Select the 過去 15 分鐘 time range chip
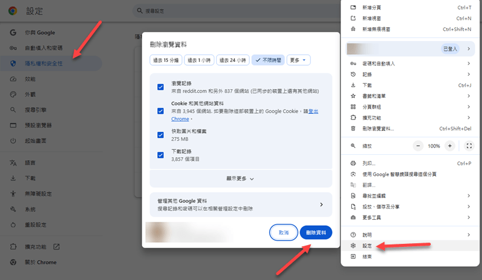The width and height of the screenshot is (482, 280). (x=166, y=60)
